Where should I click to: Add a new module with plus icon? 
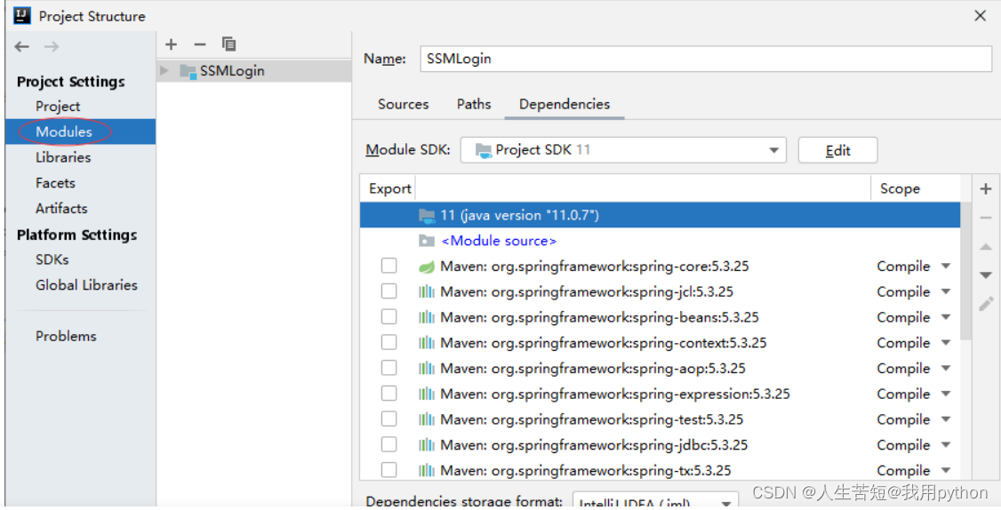tap(171, 44)
